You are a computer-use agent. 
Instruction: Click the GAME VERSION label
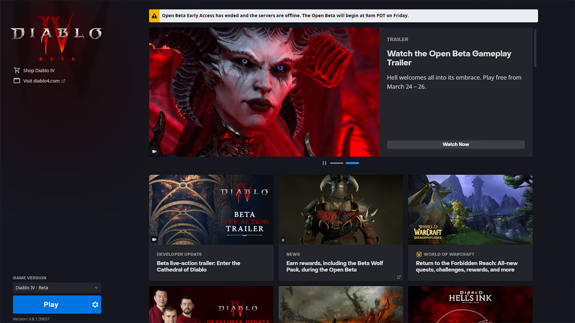pyautogui.click(x=30, y=278)
